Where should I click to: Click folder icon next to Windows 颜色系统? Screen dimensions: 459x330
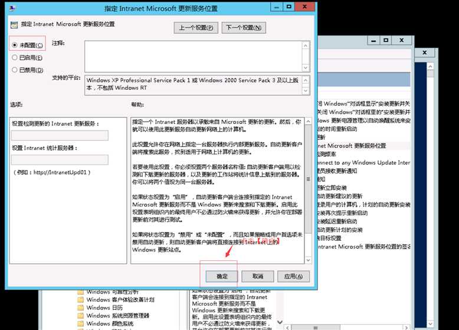(80, 324)
